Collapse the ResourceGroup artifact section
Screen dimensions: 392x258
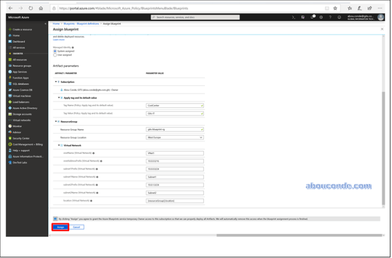click(55, 122)
